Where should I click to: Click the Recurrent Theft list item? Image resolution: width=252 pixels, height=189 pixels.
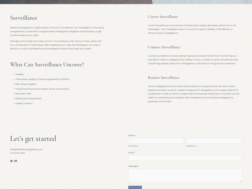coord(23,93)
